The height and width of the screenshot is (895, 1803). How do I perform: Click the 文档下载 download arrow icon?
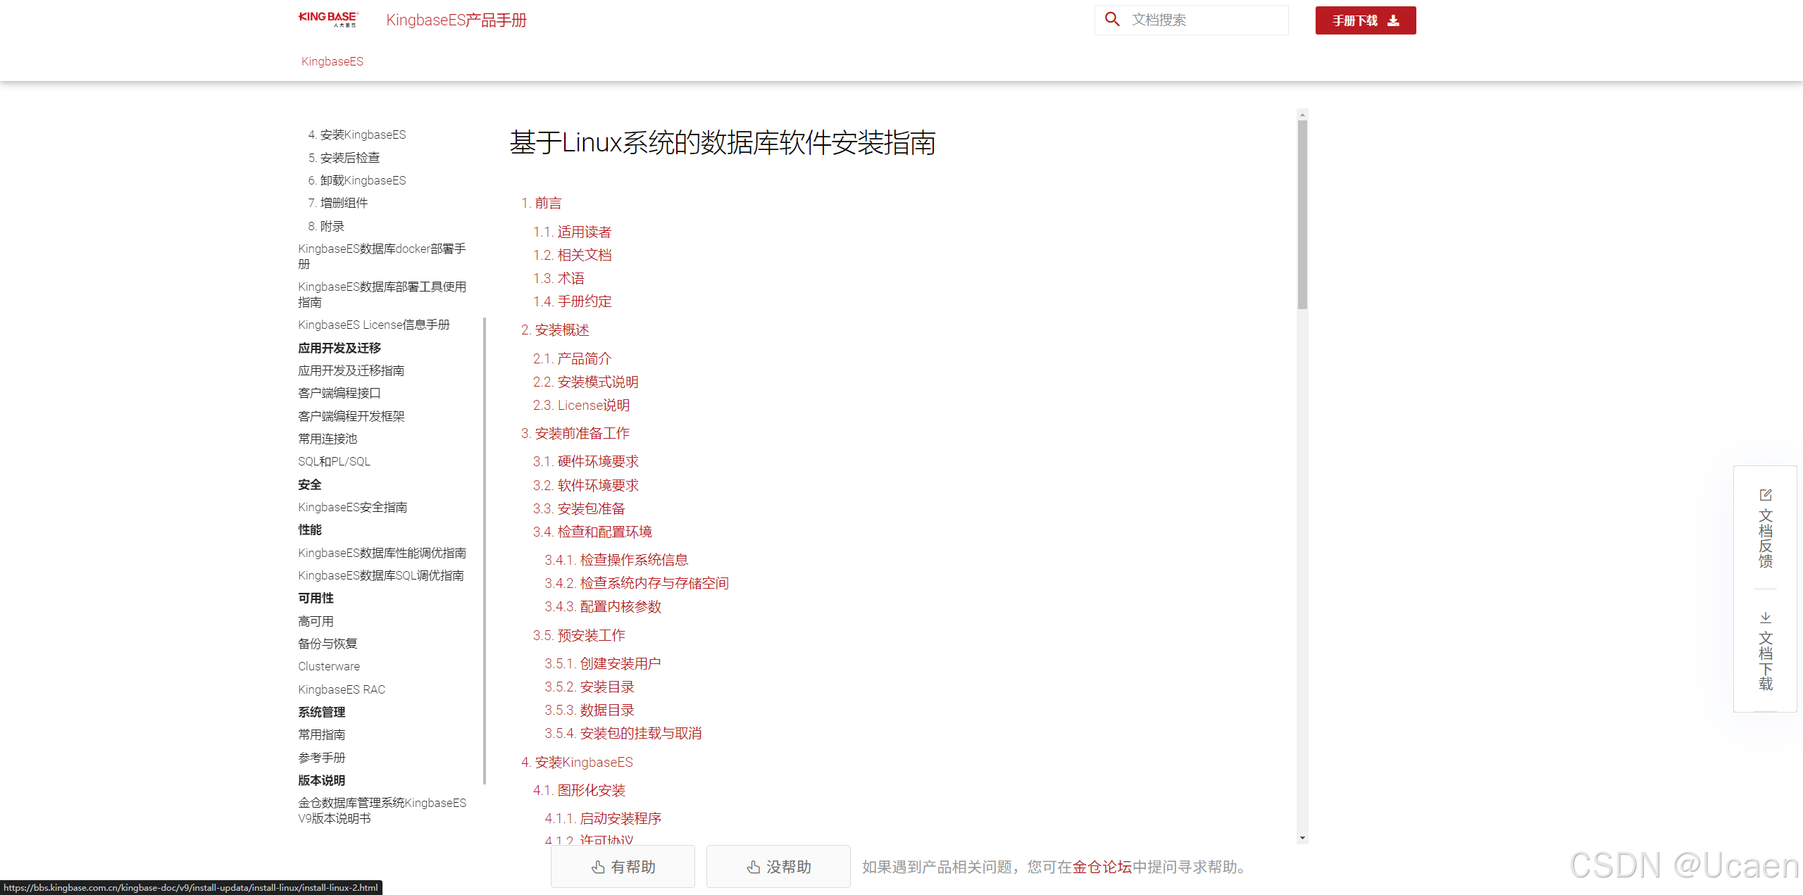[x=1766, y=618]
